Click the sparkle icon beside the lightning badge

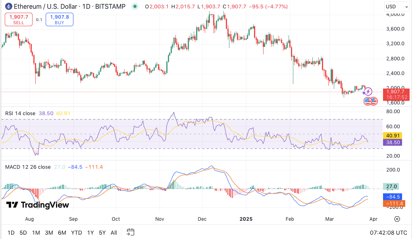click(364, 93)
